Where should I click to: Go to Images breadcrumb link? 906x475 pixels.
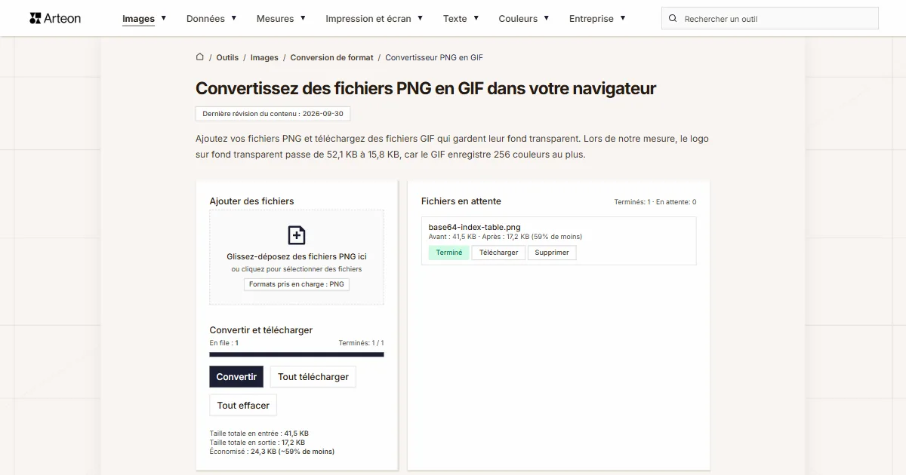(x=264, y=57)
